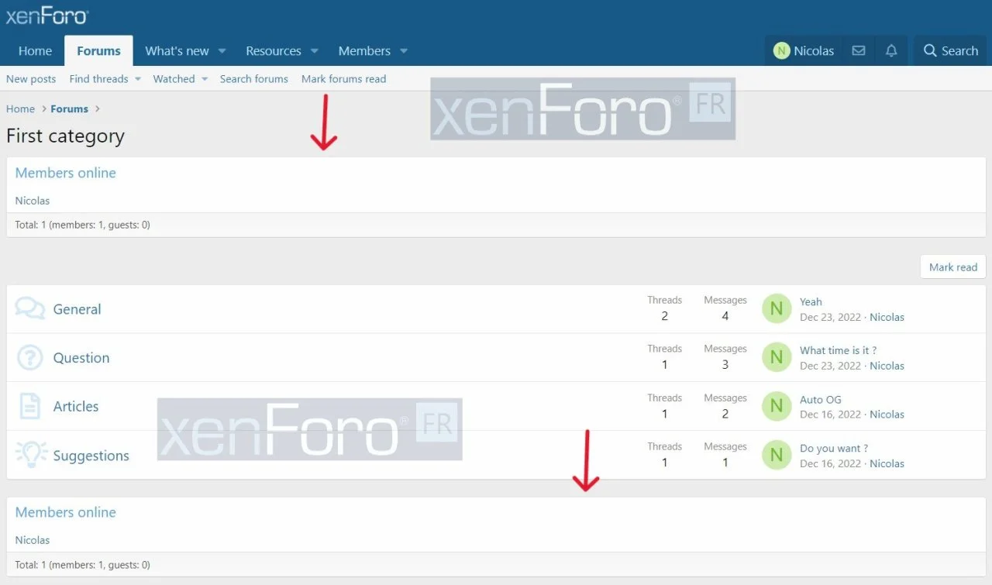This screenshot has width=992, height=585.
Task: Expand the Members dropdown arrow
Action: click(404, 51)
